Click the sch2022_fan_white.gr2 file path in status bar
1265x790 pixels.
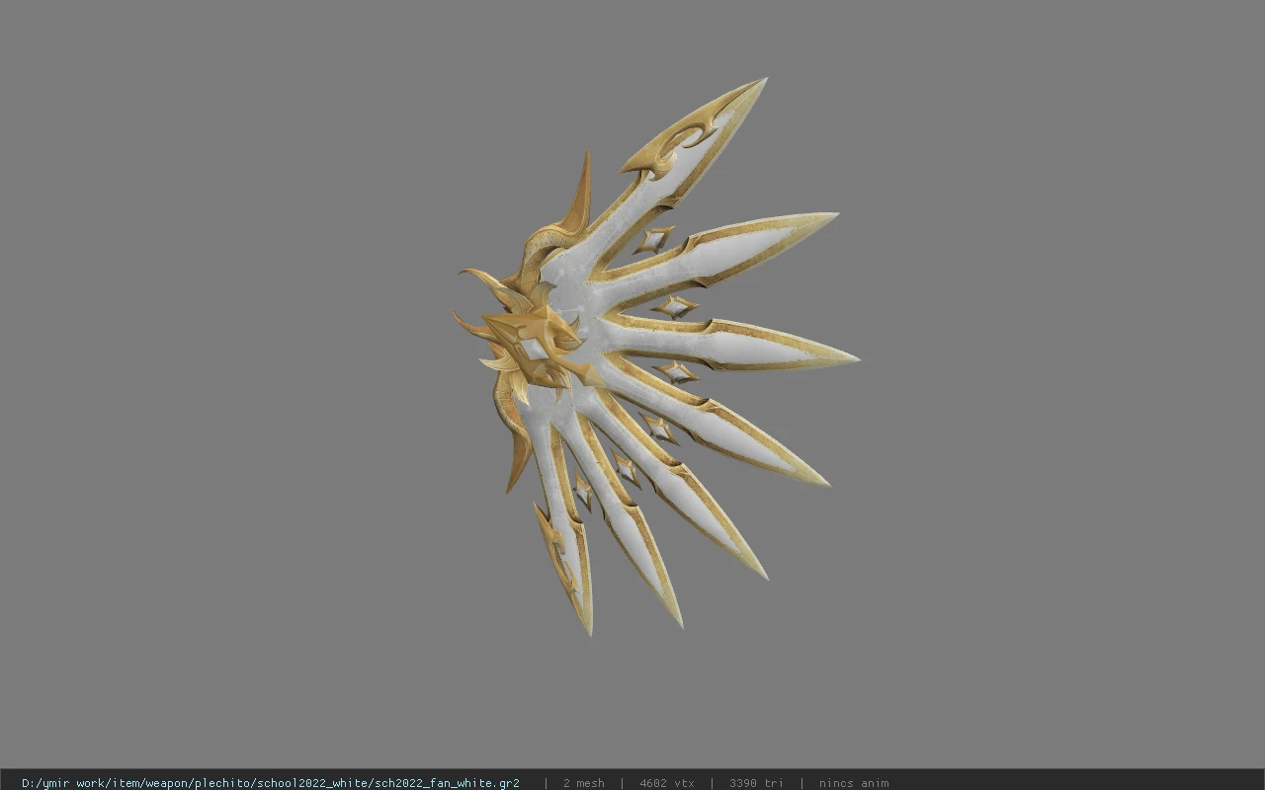click(x=270, y=783)
